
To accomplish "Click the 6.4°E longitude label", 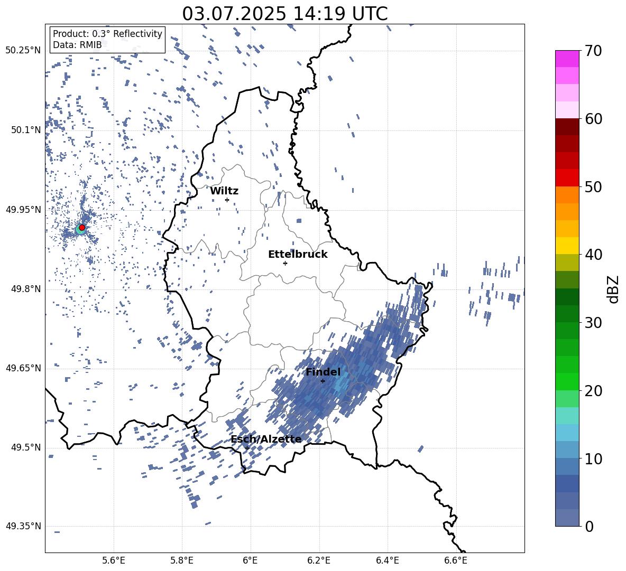I will tap(387, 560).
